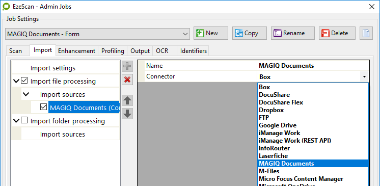Screen dimensions: 380x186
Task: Click the Copy job button
Action: [x=250, y=33]
